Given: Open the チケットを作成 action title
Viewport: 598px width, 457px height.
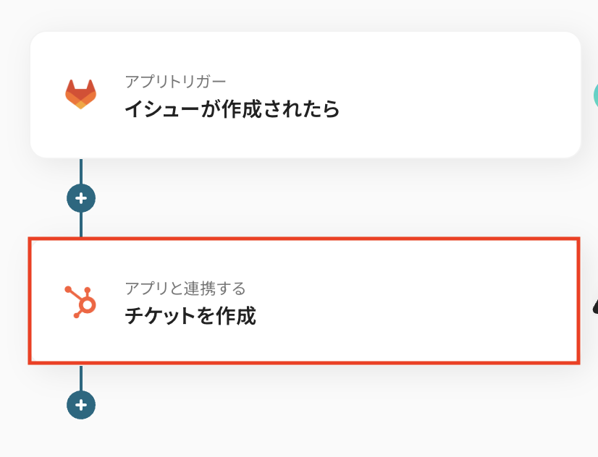Looking at the screenshot, I should pyautogui.click(x=190, y=316).
